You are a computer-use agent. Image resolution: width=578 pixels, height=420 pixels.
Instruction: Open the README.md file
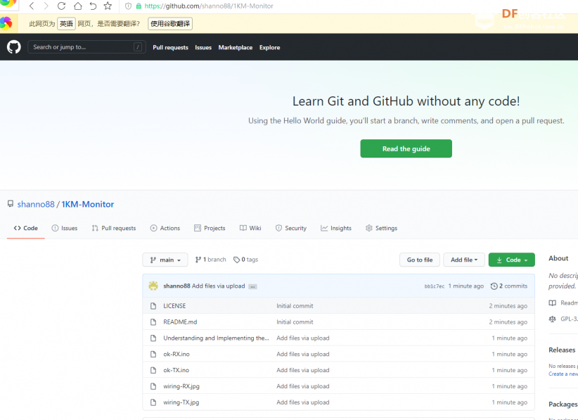tap(180, 322)
